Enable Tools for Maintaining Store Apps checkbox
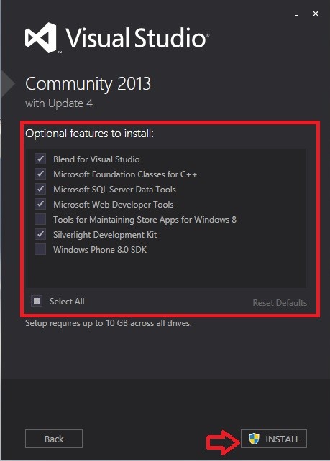 tap(40, 219)
